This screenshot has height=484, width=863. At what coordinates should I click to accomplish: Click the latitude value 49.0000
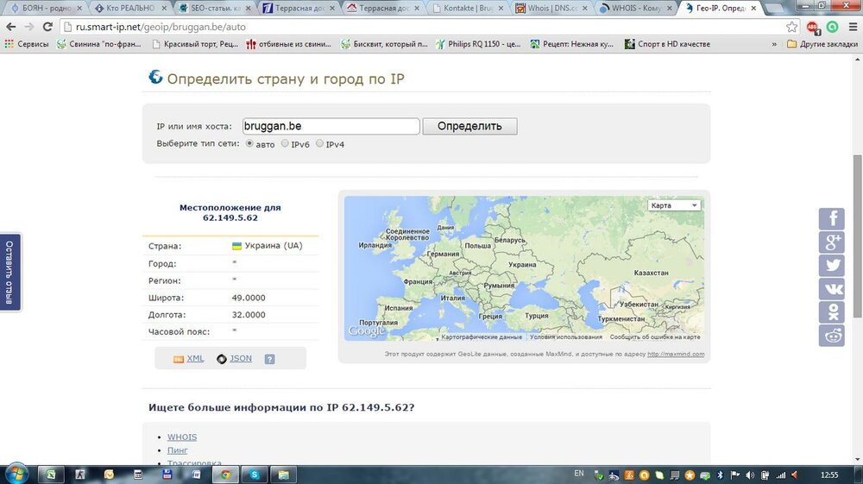pyautogui.click(x=249, y=298)
